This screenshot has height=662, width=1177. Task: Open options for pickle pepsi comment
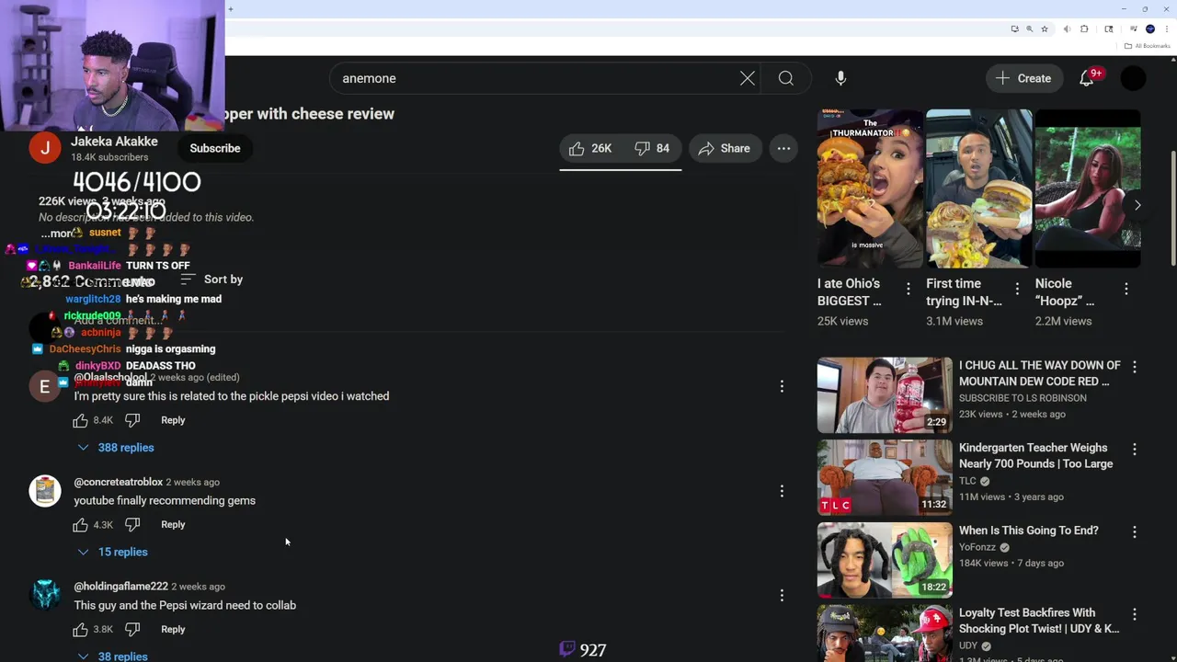[782, 387]
